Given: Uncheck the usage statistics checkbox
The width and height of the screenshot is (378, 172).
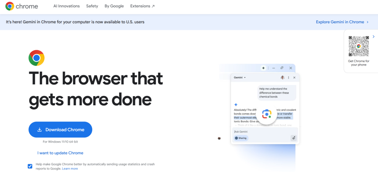Looking at the screenshot, I should tap(30, 166).
